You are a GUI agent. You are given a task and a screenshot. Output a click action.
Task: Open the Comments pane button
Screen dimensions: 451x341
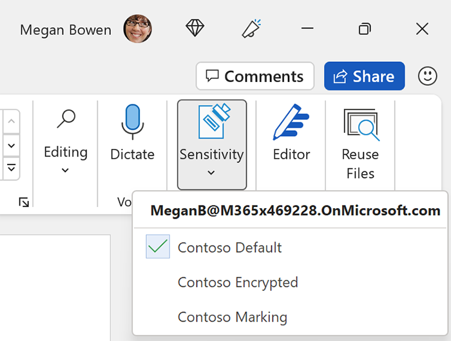point(255,76)
